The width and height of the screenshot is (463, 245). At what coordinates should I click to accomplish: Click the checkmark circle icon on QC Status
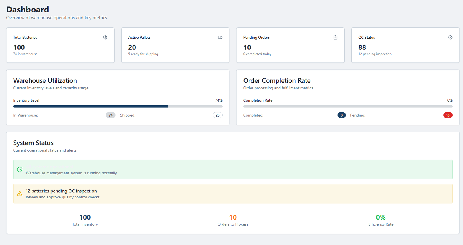coord(450,37)
